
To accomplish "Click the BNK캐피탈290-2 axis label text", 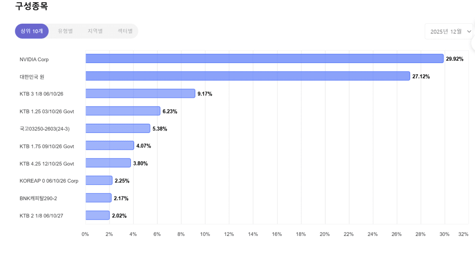I will (x=38, y=198).
